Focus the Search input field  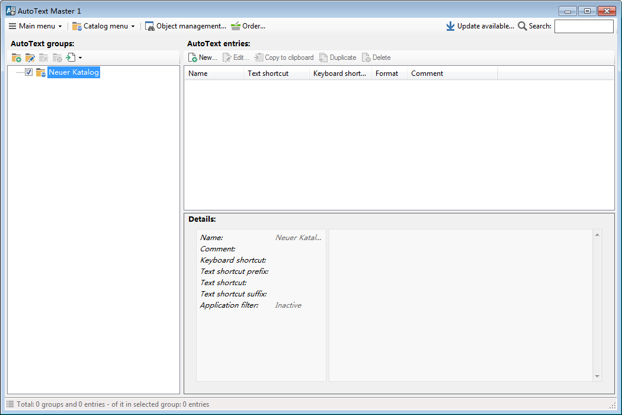(x=584, y=26)
